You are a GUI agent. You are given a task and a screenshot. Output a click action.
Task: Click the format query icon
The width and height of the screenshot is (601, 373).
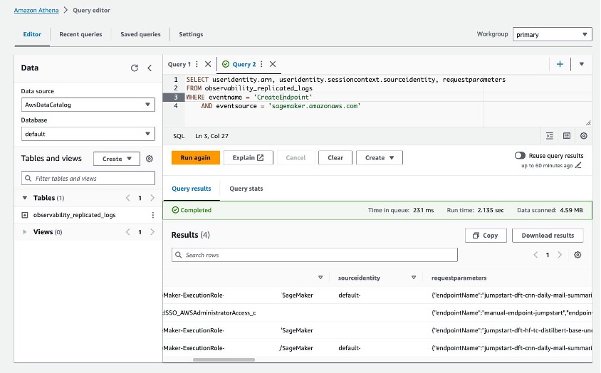pyautogui.click(x=550, y=136)
